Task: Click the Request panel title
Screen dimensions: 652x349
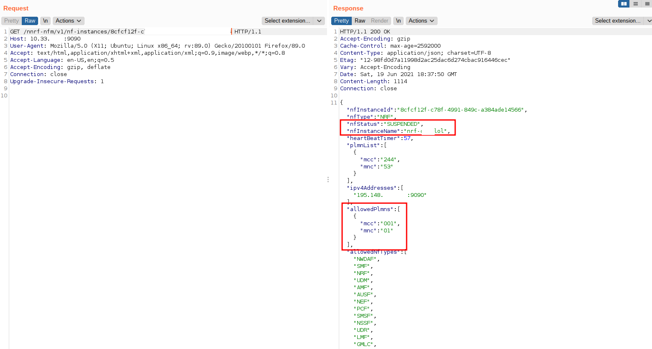Action: (x=16, y=8)
